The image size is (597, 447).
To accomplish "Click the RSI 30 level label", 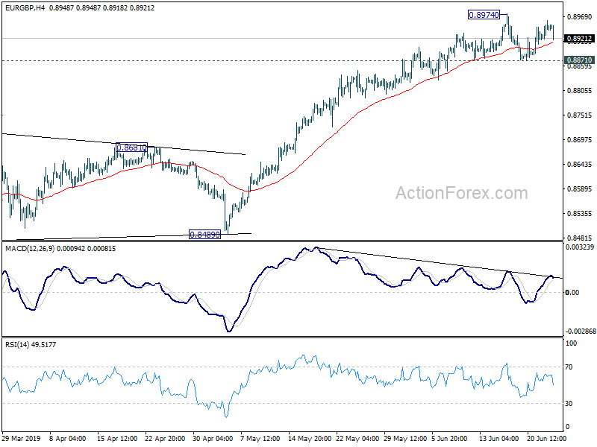I will (x=569, y=404).
